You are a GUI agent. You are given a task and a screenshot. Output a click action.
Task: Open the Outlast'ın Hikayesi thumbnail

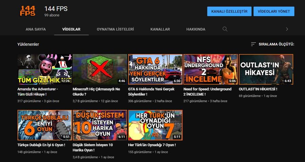tap(266, 69)
